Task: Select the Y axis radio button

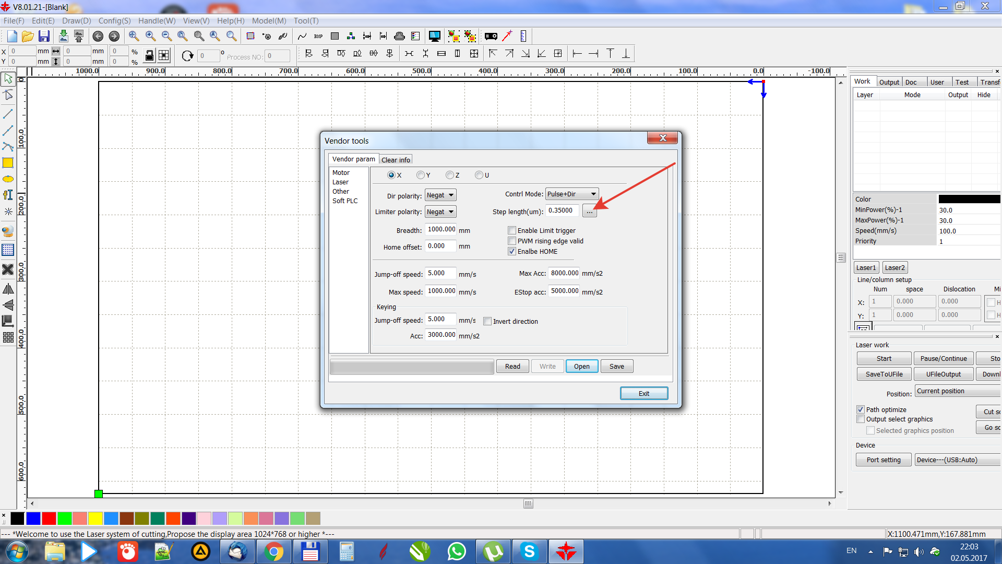Action: click(421, 175)
